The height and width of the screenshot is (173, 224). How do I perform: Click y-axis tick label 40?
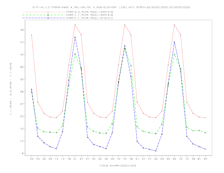click(x=22, y=55)
